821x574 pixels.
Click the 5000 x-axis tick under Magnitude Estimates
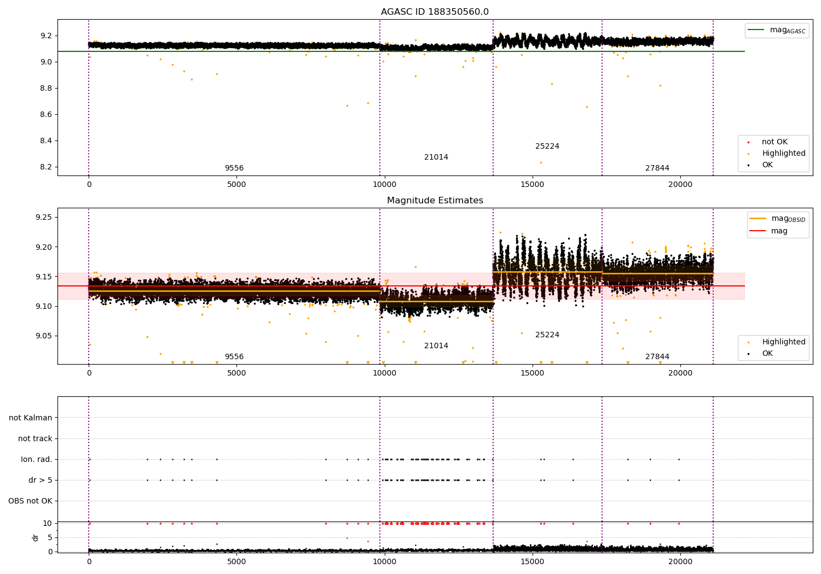[x=236, y=373]
